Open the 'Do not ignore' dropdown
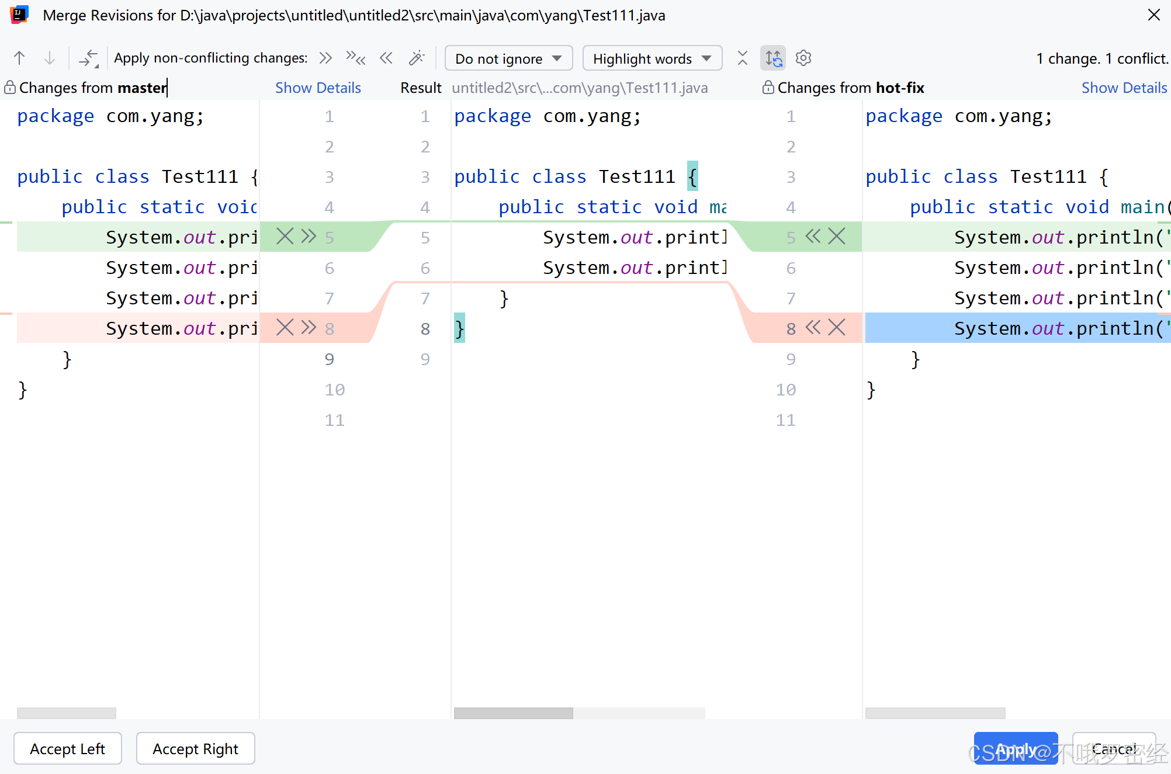The image size is (1171, 774). (508, 58)
